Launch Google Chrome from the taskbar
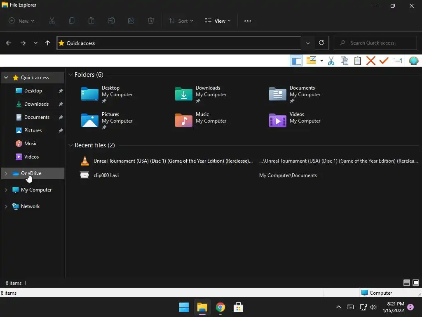Image resolution: width=422 pixels, height=317 pixels. coord(220,307)
